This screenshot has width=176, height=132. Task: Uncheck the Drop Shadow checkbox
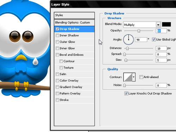(57, 29)
